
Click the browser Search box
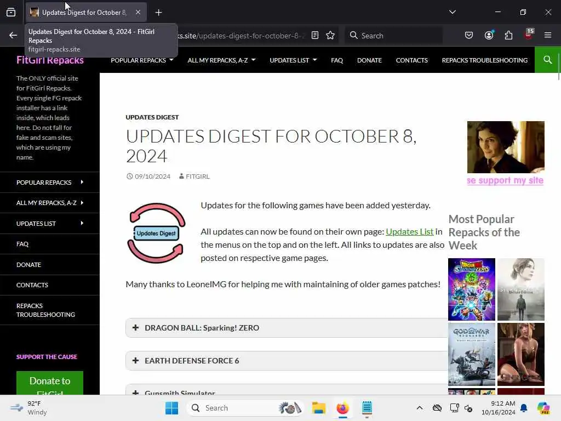pyautogui.click(x=394, y=36)
